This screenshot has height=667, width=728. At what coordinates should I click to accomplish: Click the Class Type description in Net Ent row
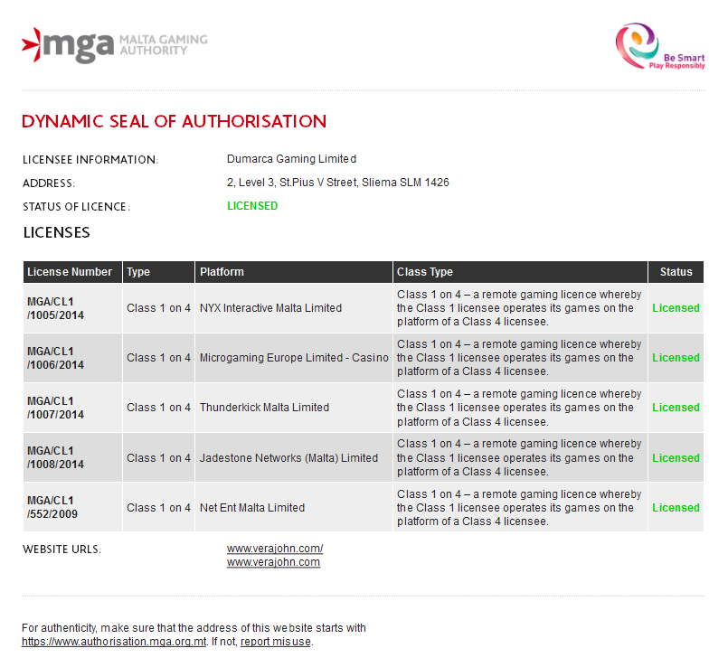(x=519, y=507)
